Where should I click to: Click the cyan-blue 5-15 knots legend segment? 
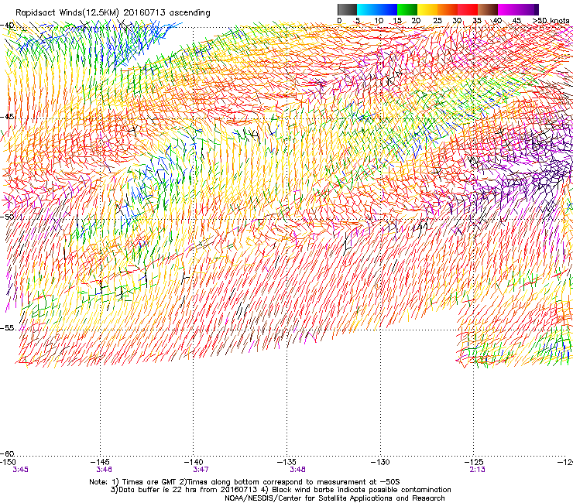click(377, 9)
